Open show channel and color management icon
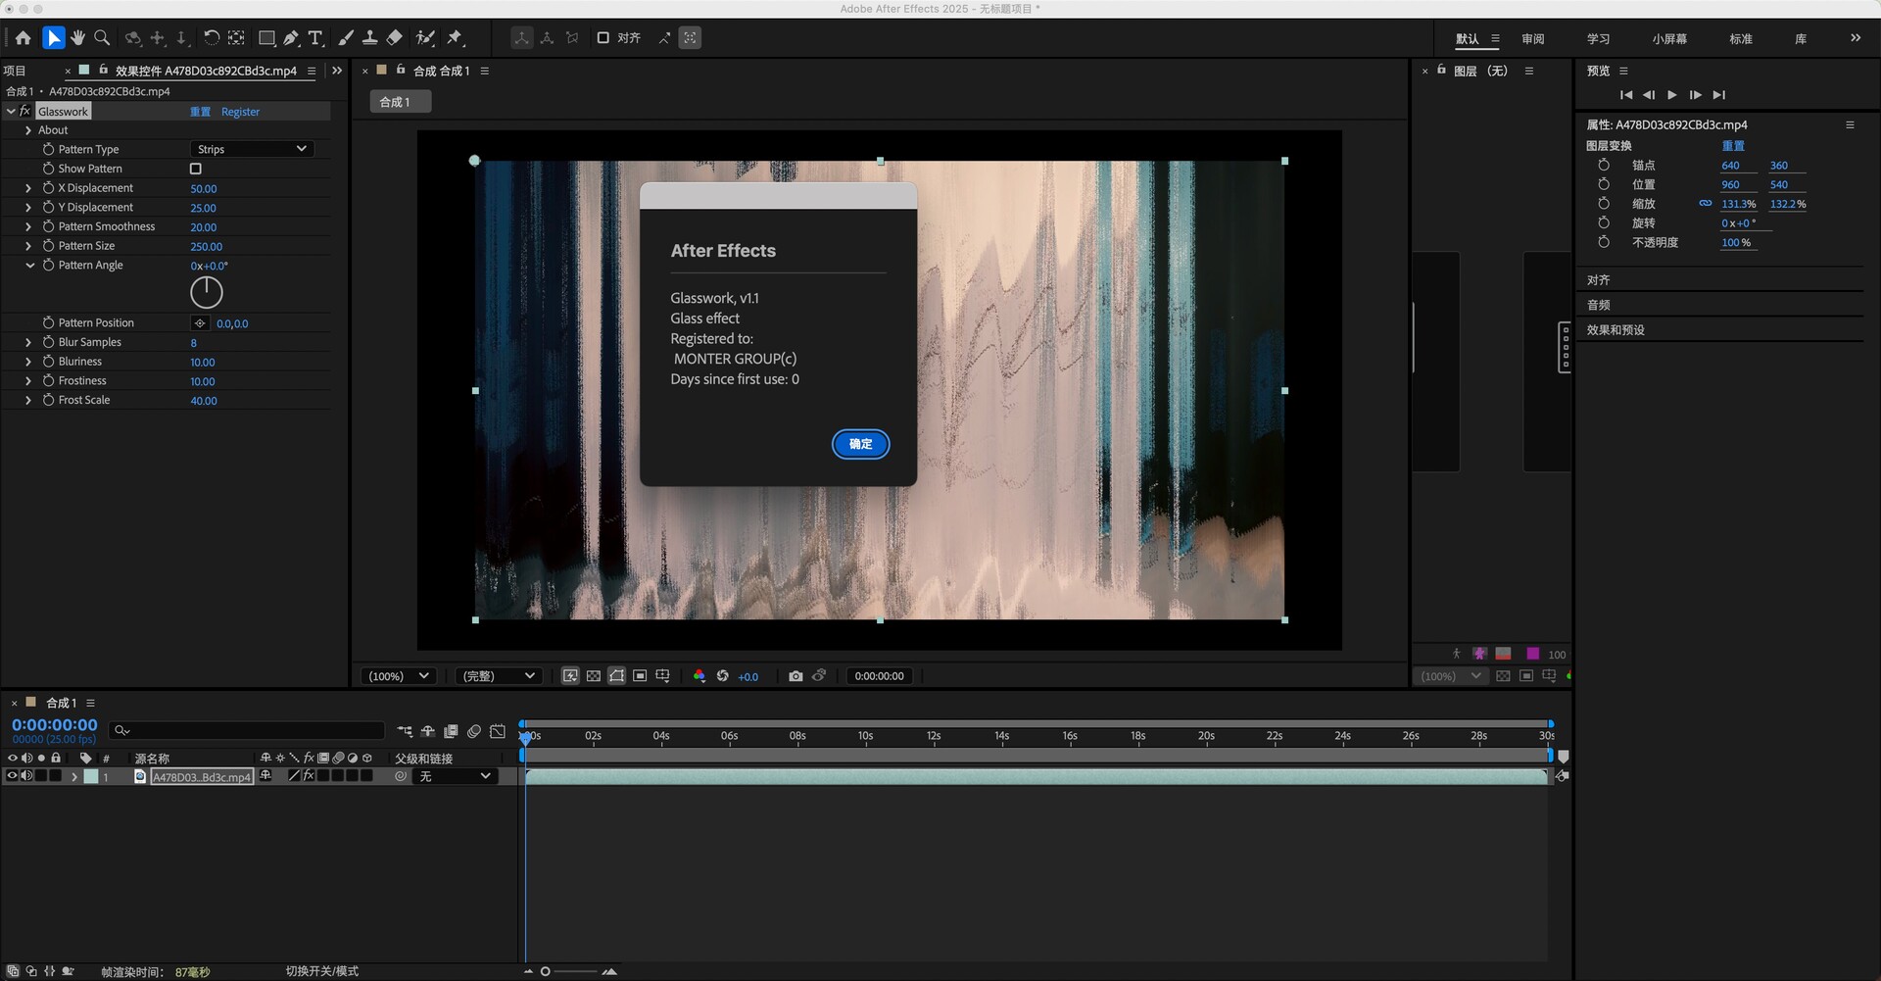 pos(699,676)
